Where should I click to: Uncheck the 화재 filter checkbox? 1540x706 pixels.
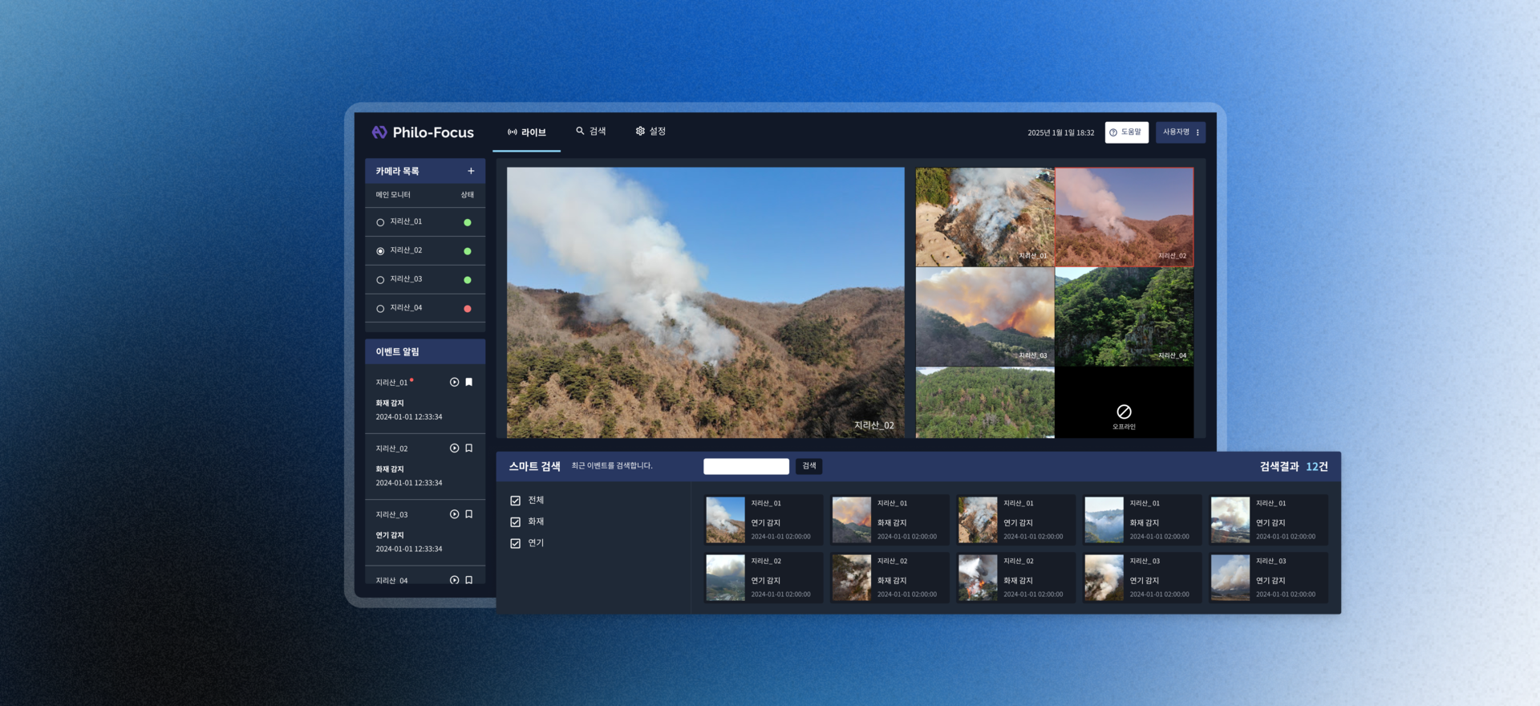(x=516, y=522)
